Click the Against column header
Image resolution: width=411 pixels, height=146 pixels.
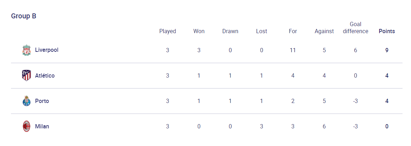point(324,31)
